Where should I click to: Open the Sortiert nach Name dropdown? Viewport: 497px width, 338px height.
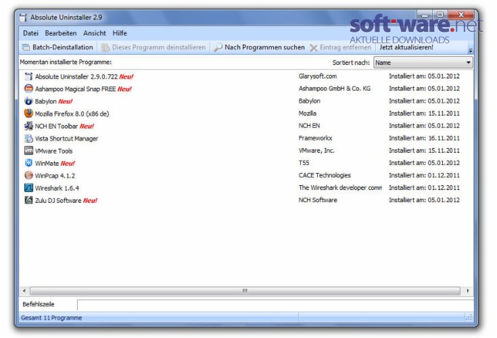(x=423, y=63)
